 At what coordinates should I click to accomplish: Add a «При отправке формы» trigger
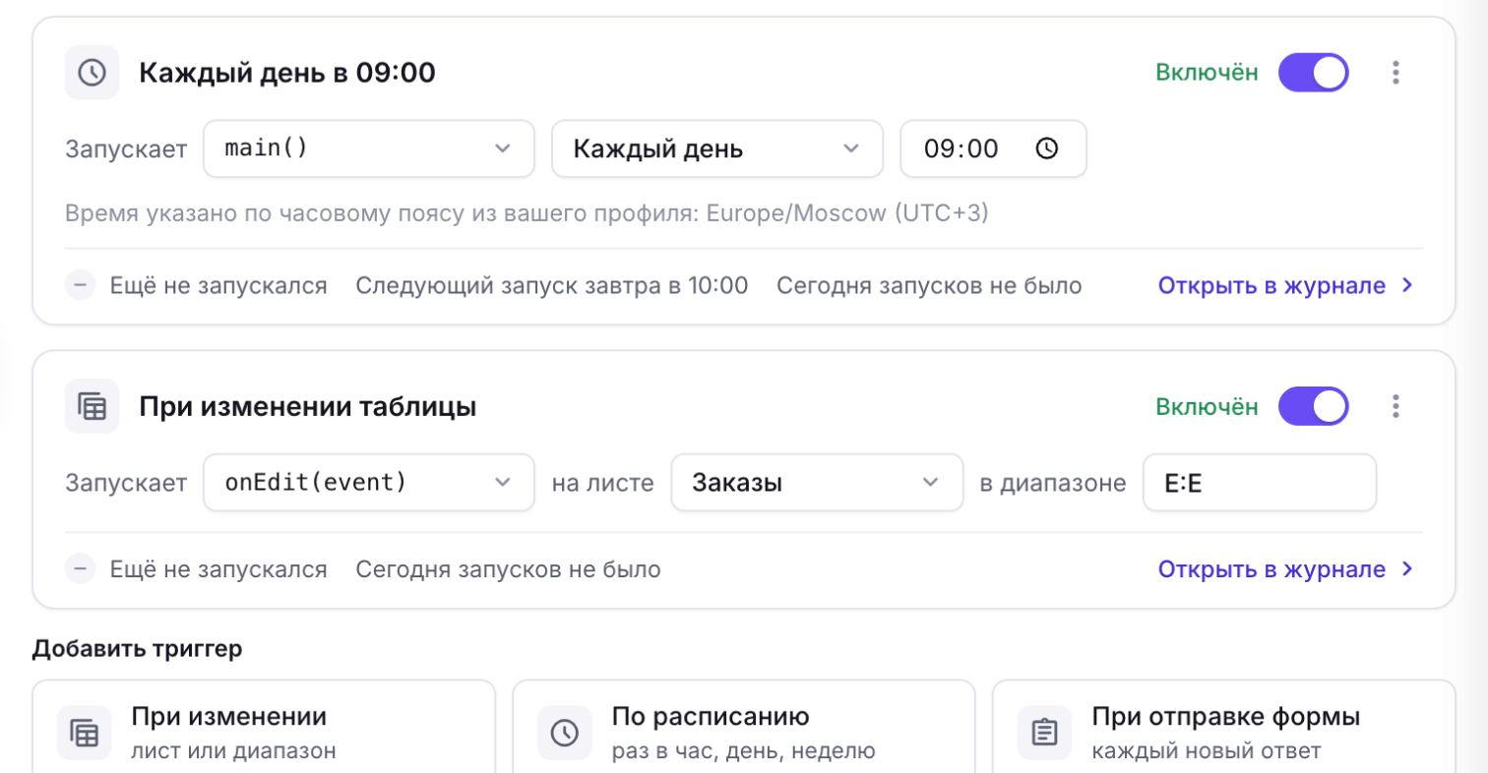pos(1224,728)
